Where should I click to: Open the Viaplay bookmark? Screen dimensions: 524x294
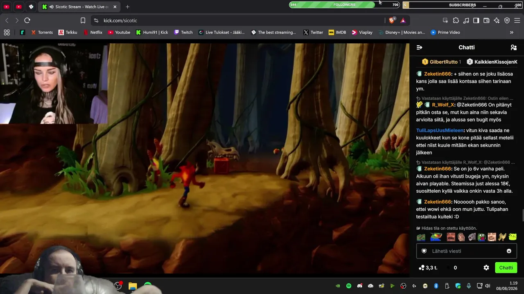[x=362, y=32]
